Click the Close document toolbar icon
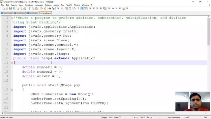 coord(17,9)
